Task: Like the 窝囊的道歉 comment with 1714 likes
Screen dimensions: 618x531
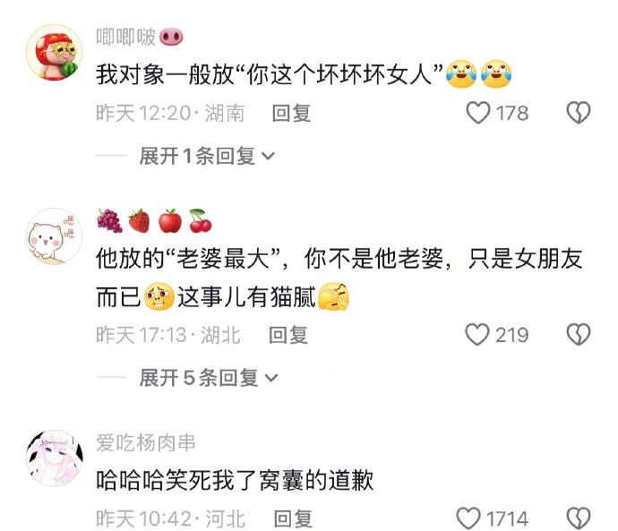Action: (468, 518)
